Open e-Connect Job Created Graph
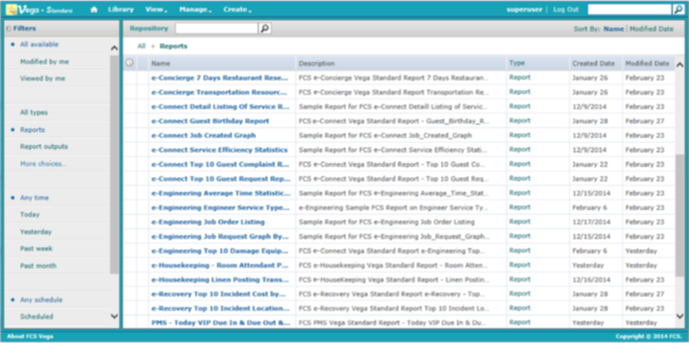689x343 pixels. coord(204,136)
